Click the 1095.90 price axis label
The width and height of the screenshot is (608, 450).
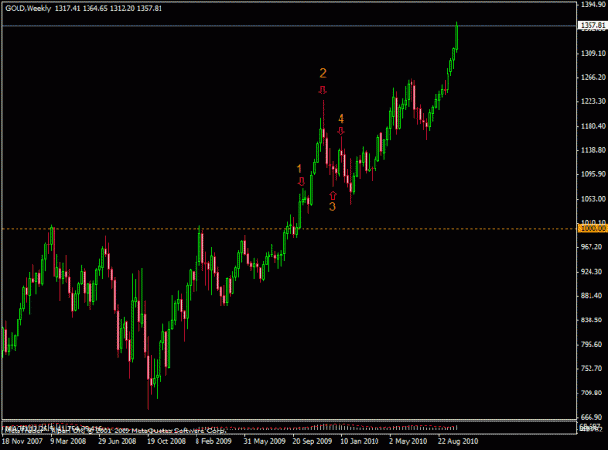click(592, 174)
